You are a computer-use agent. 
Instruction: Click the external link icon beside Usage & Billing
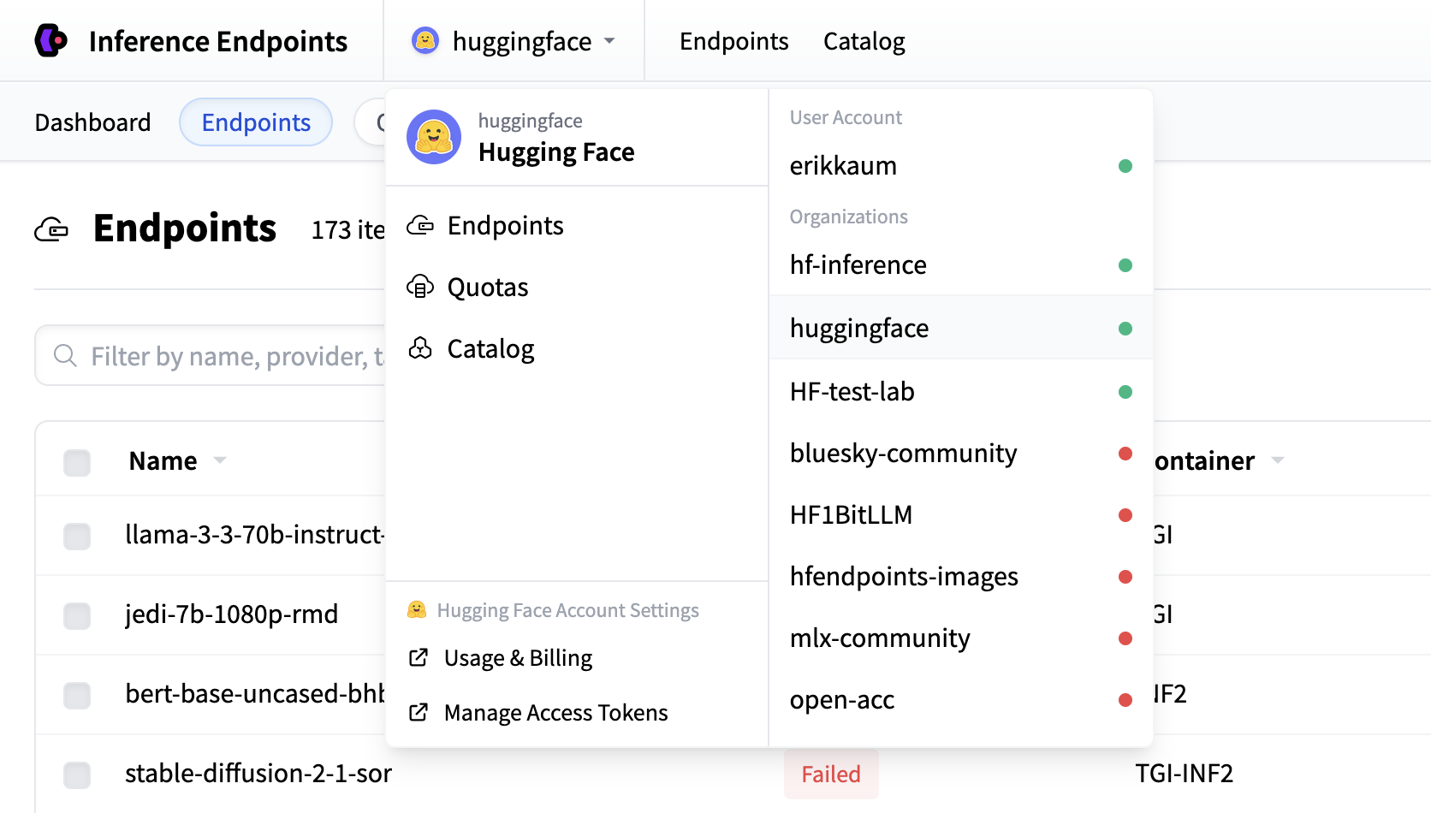[x=419, y=657]
